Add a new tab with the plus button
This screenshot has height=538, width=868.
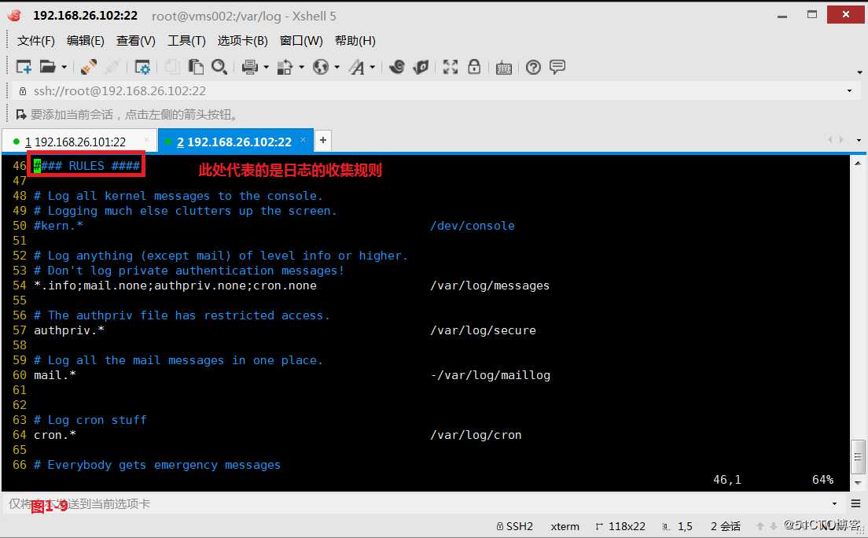pos(322,140)
